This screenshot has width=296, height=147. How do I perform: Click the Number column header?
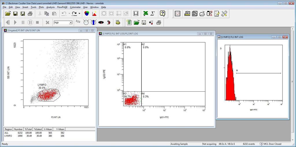[x=18, y=129]
